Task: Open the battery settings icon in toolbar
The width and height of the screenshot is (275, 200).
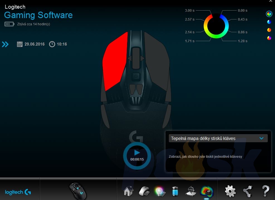Action: (175, 191)
